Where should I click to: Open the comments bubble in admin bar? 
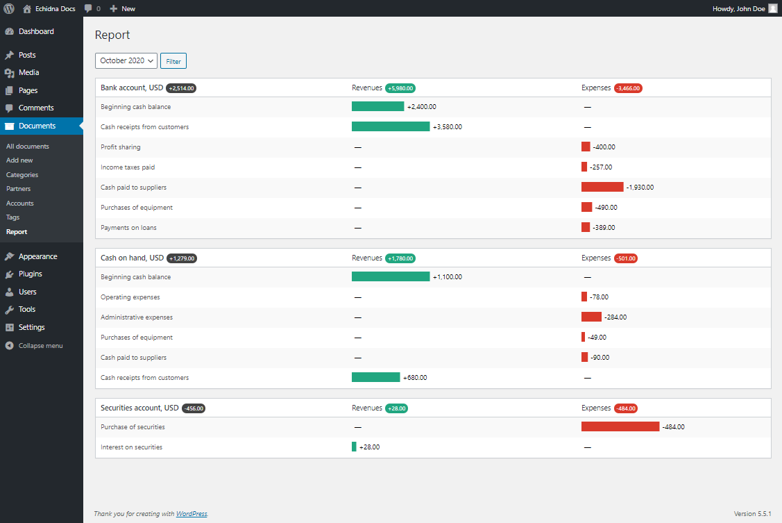click(88, 8)
